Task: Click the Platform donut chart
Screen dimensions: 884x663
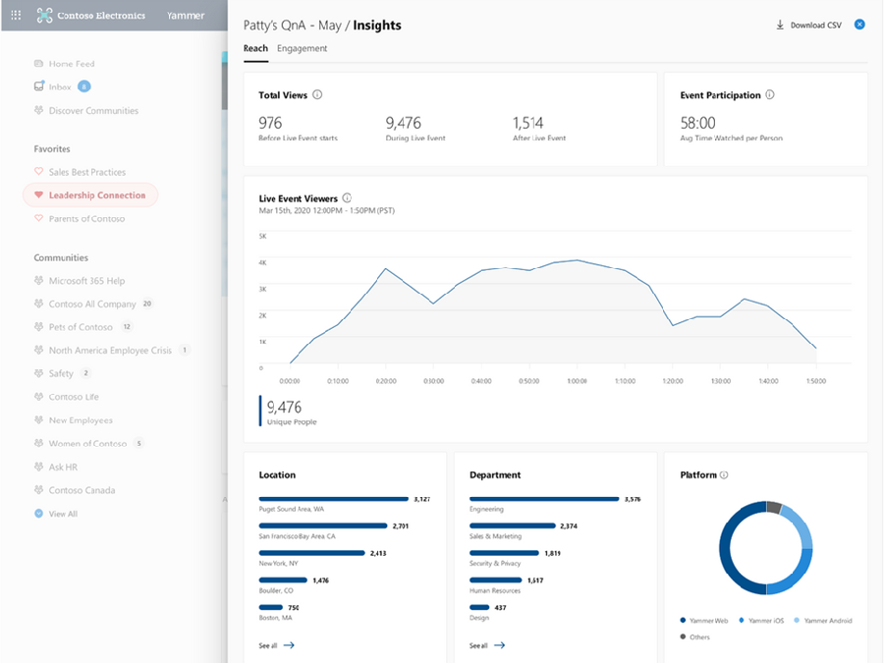Action: (765, 547)
